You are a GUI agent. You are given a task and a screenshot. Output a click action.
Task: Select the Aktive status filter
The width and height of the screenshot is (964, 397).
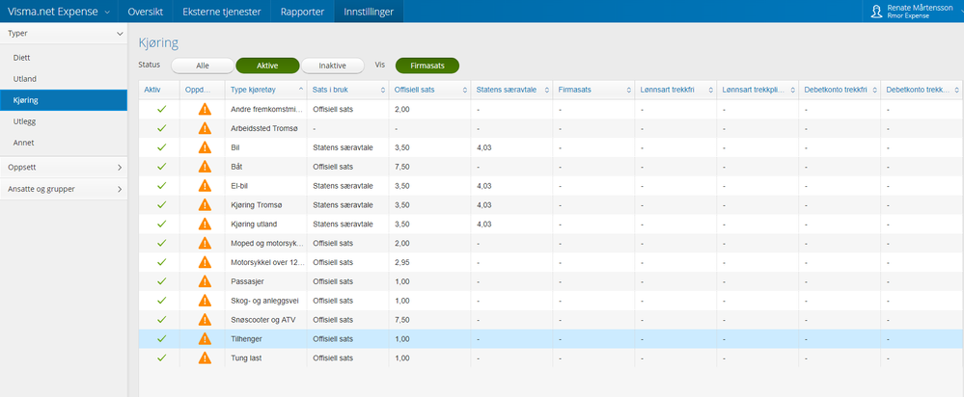tap(267, 66)
